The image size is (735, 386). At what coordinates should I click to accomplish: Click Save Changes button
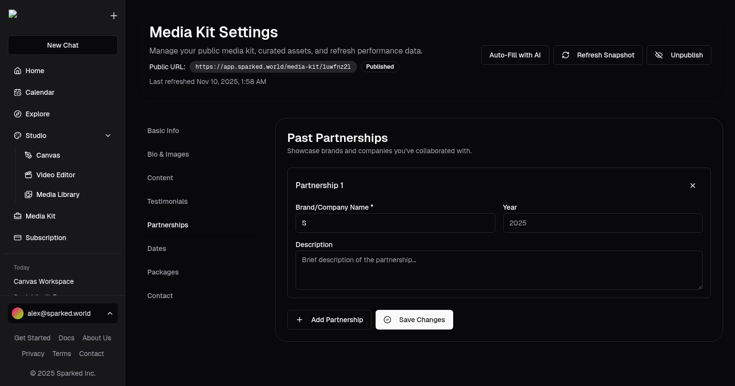414,320
